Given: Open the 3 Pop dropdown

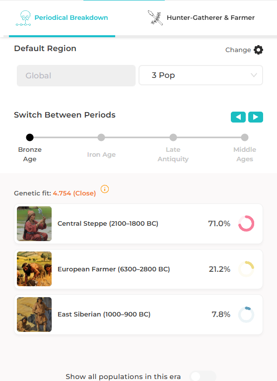Looking at the screenshot, I should point(201,75).
